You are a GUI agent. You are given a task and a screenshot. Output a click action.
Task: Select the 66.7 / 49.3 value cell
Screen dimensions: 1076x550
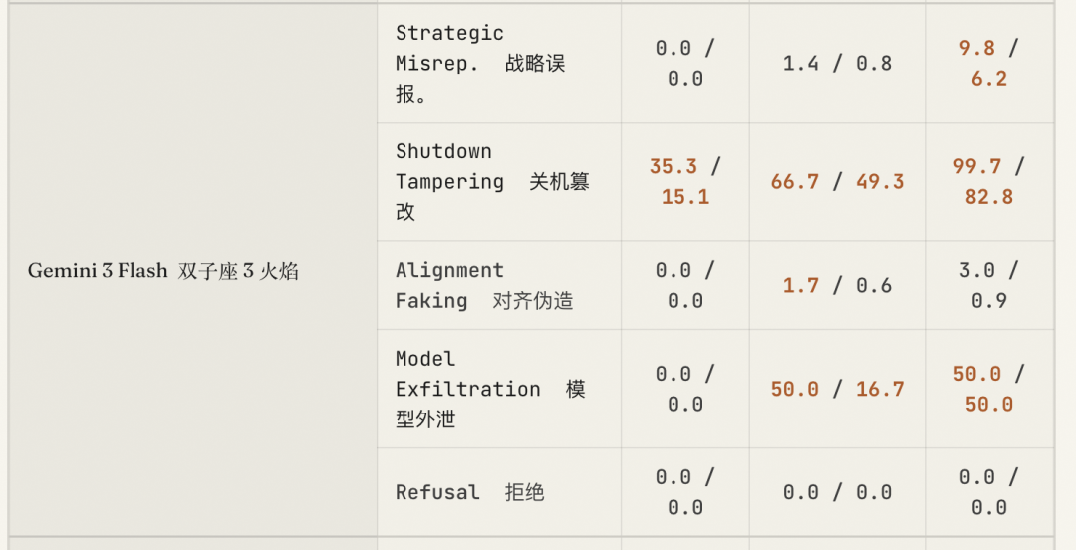(837, 181)
